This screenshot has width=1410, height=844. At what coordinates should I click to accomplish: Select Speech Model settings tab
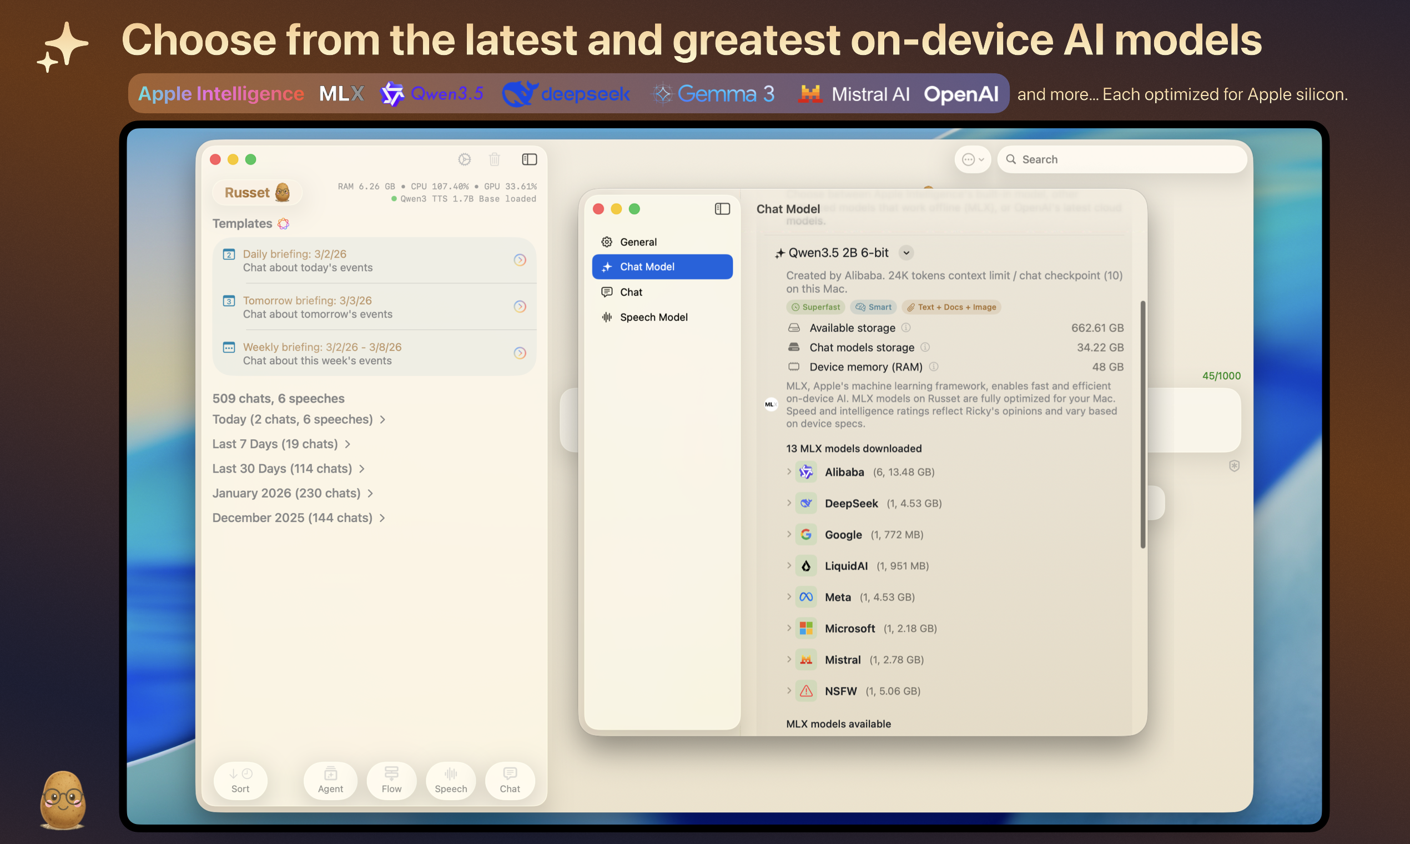pyautogui.click(x=653, y=318)
